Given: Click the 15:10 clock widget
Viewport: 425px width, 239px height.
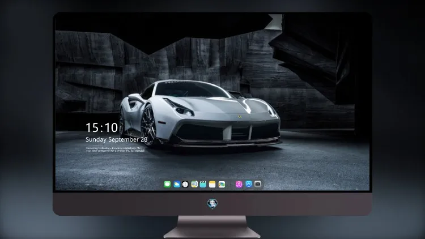Looking at the screenshot, I should click(101, 127).
